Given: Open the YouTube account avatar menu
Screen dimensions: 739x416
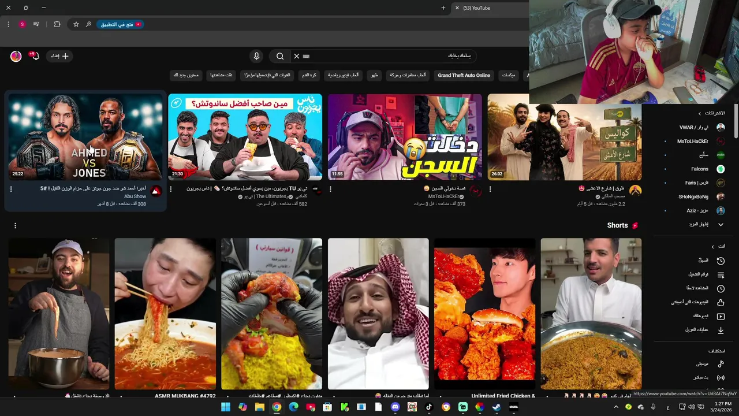Looking at the screenshot, I should 16,56.
